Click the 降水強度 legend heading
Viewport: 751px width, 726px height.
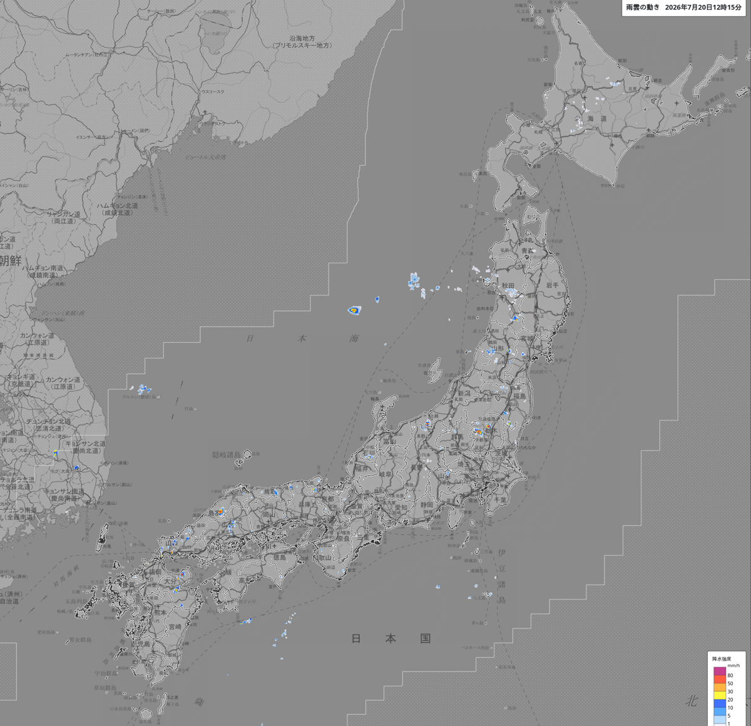coord(720,658)
